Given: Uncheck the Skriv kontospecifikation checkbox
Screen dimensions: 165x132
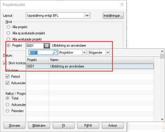Looking at the screenshot, I should (5, 63).
